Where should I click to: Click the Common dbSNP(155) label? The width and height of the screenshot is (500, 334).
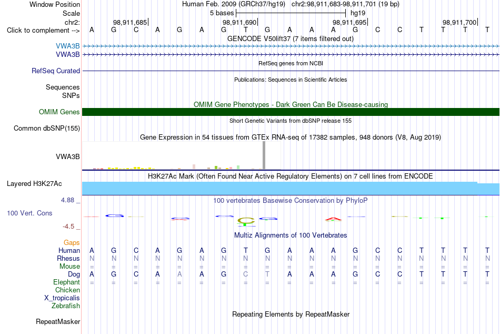click(46, 129)
